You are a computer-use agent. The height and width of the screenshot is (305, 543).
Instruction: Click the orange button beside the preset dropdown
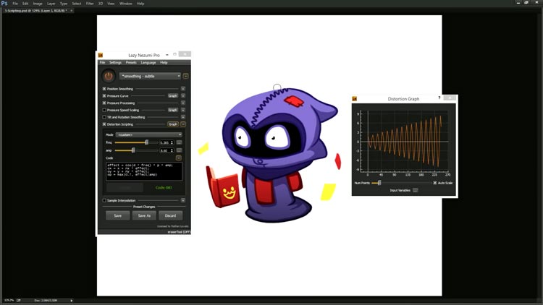click(x=186, y=76)
